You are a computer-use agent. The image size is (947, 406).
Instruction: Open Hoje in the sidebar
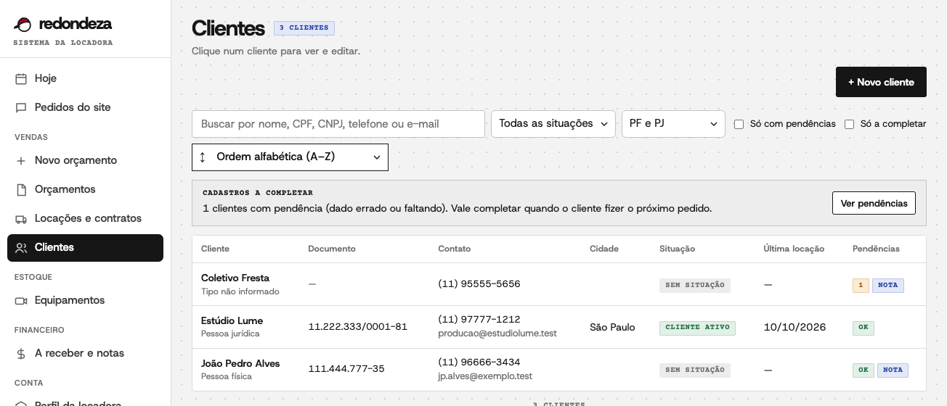(85, 78)
